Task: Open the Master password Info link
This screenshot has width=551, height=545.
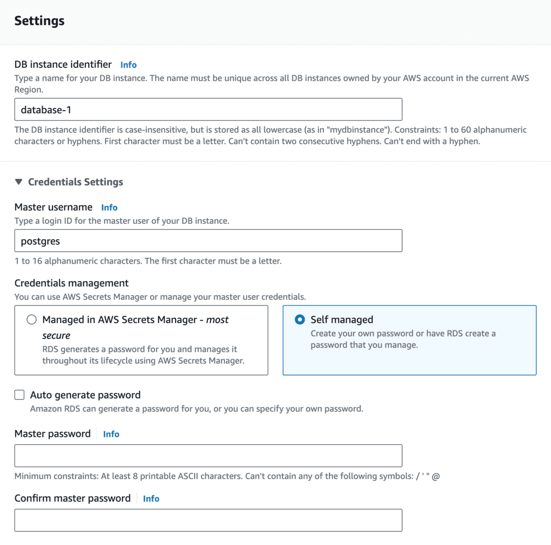Action: (x=111, y=434)
